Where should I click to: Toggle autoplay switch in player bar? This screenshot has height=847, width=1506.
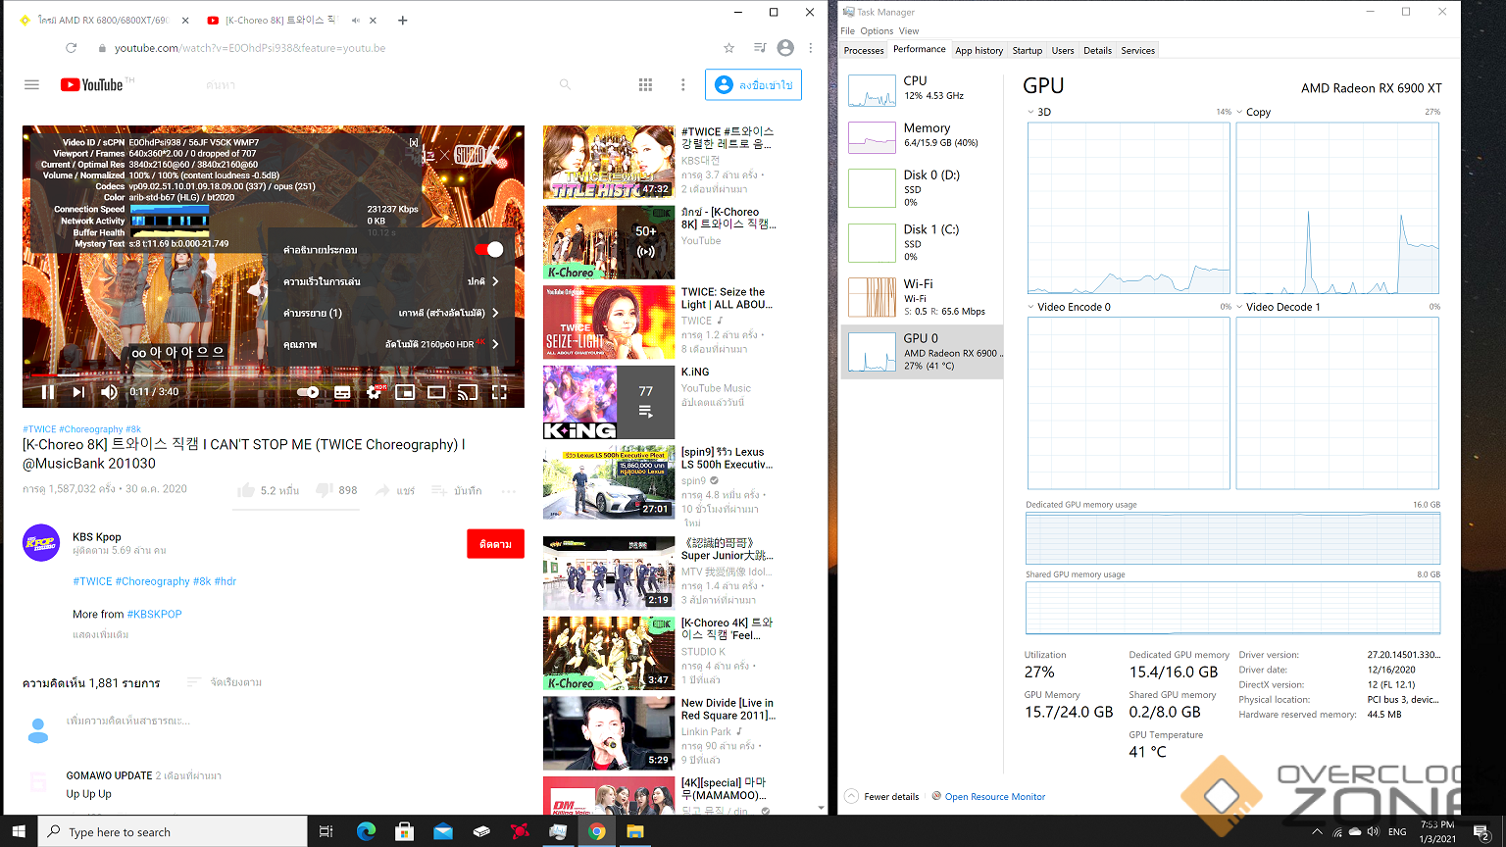tap(308, 392)
